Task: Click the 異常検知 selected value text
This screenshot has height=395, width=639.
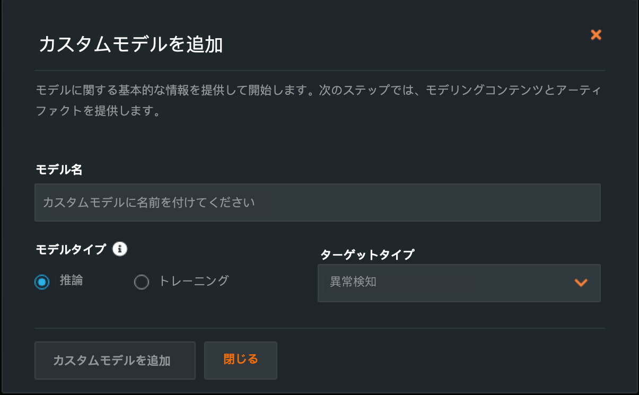Action: point(353,282)
